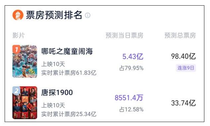Open the 唐探1900 poster thumbnail
Screen dimensions: 210x126
click(25, 103)
